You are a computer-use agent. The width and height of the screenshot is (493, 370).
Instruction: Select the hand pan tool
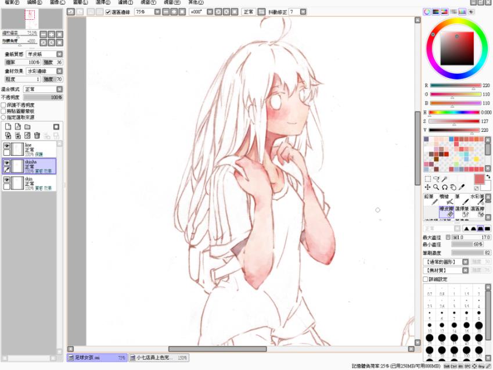tap(453, 187)
